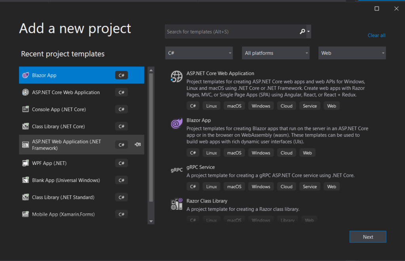Click the scrollbar down arrow in recent templates
This screenshot has height=261, width=405.
[151, 221]
